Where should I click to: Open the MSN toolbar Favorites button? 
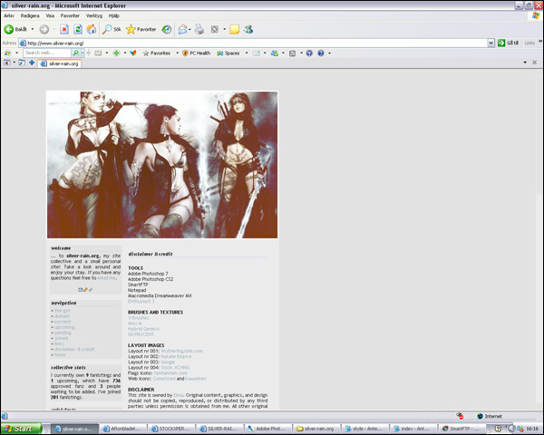(157, 53)
